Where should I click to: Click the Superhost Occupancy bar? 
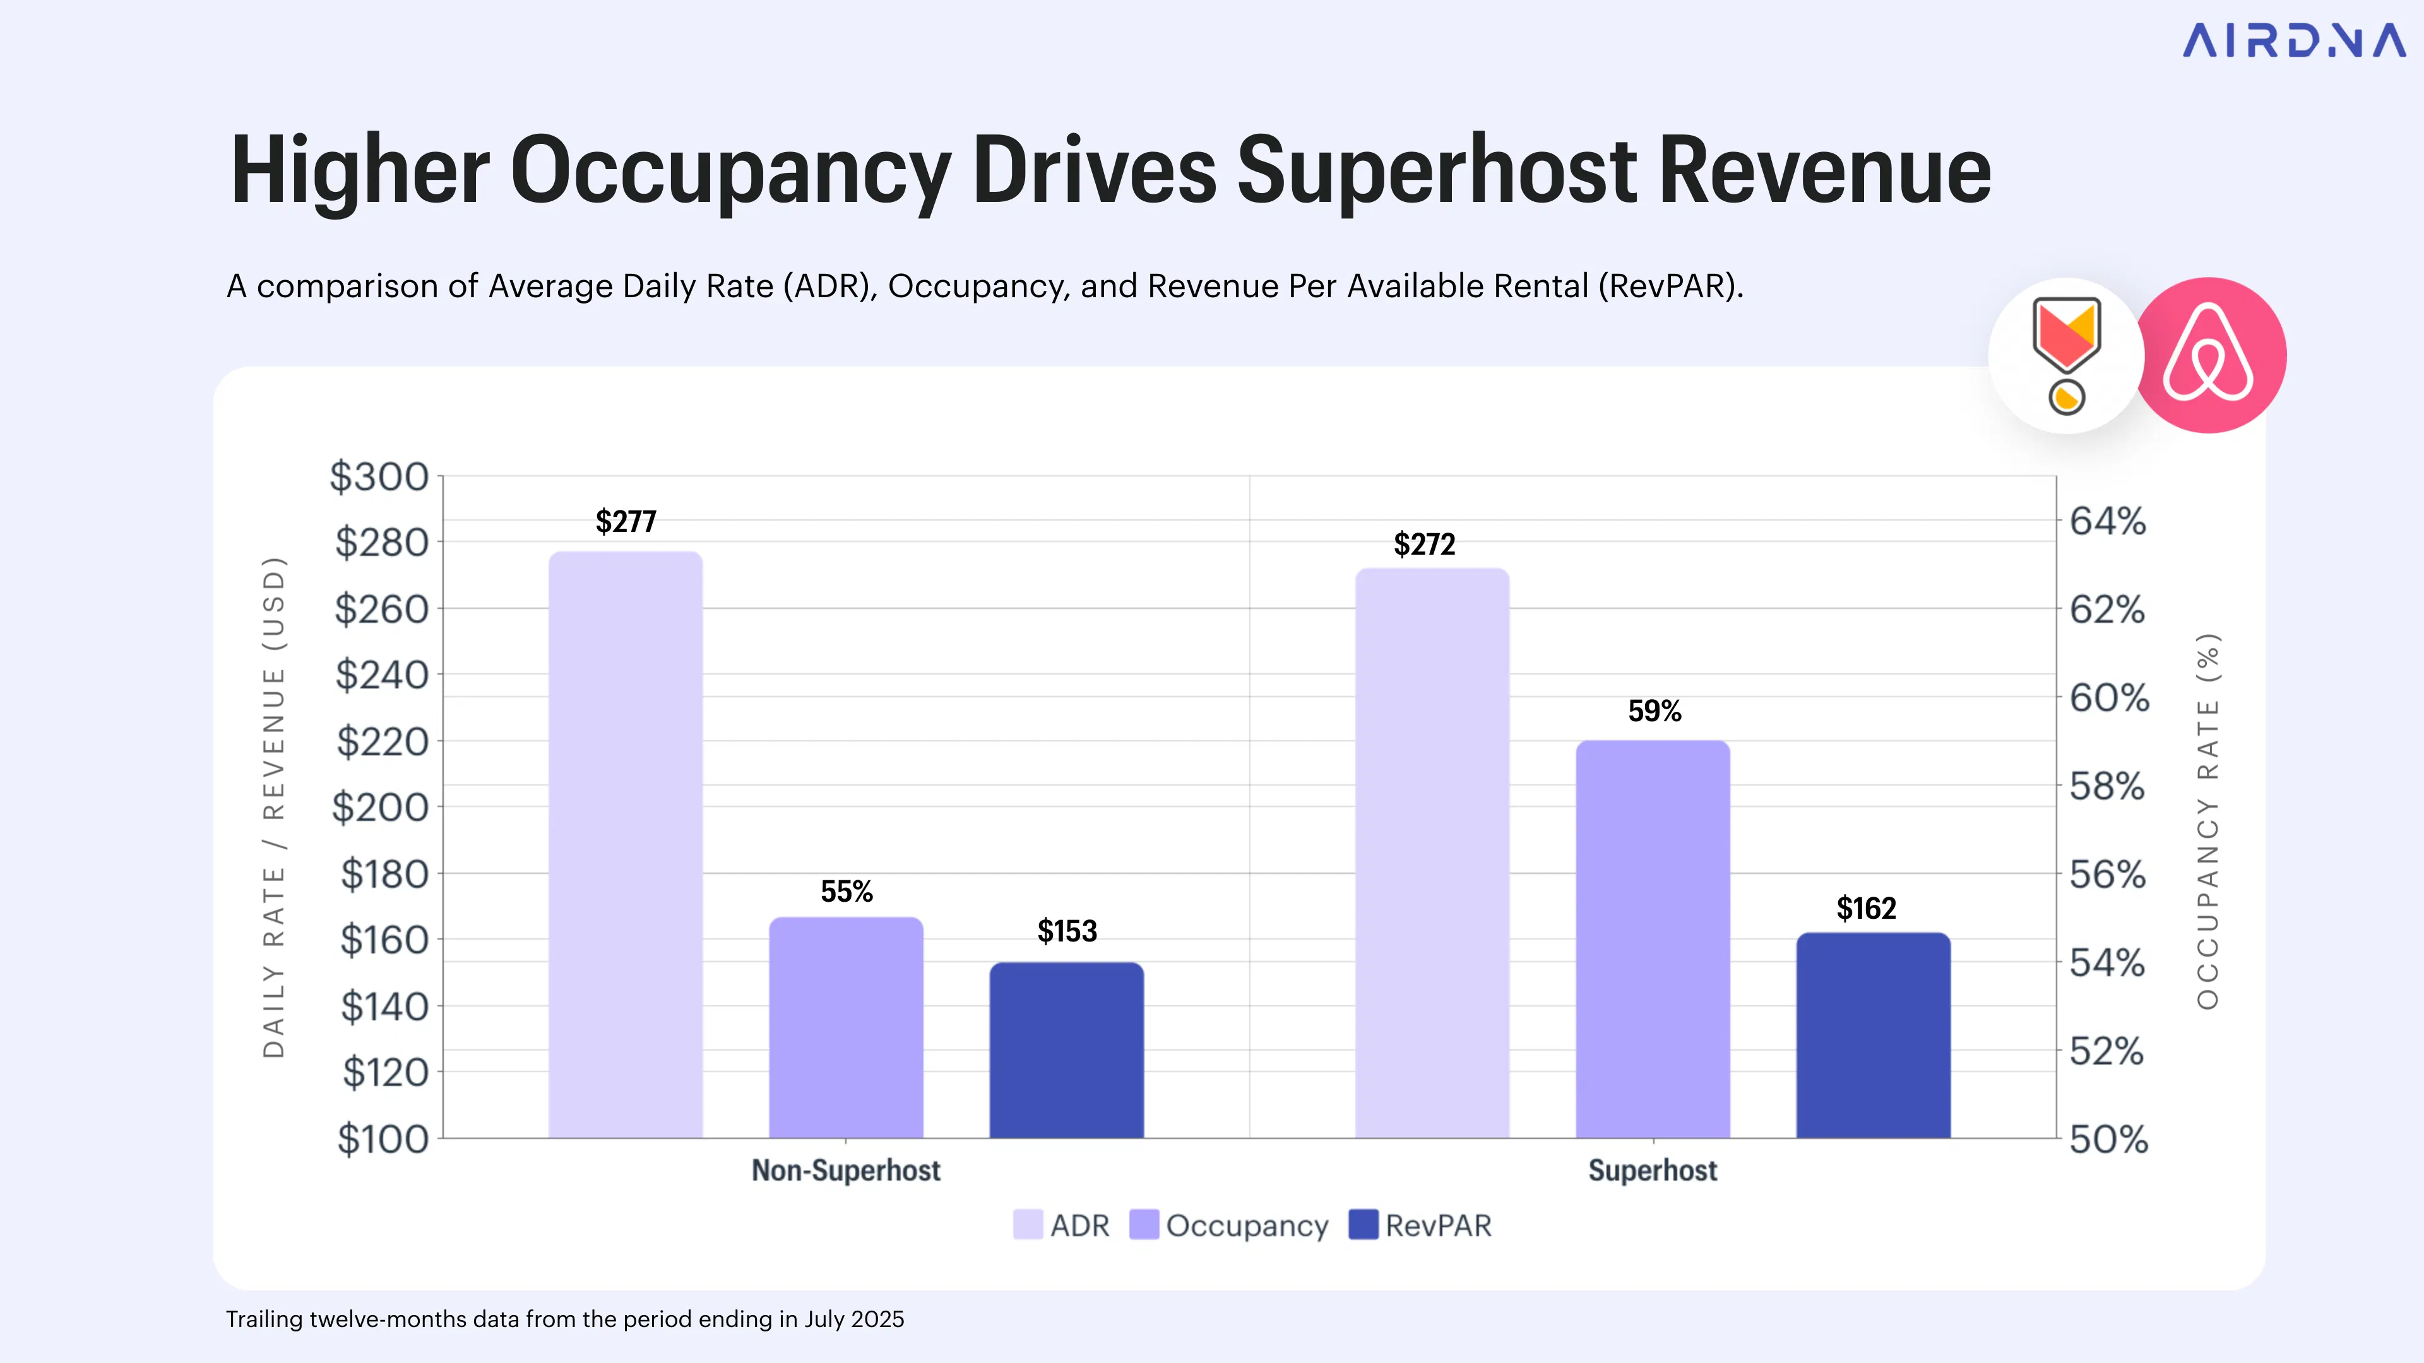pos(1653,939)
